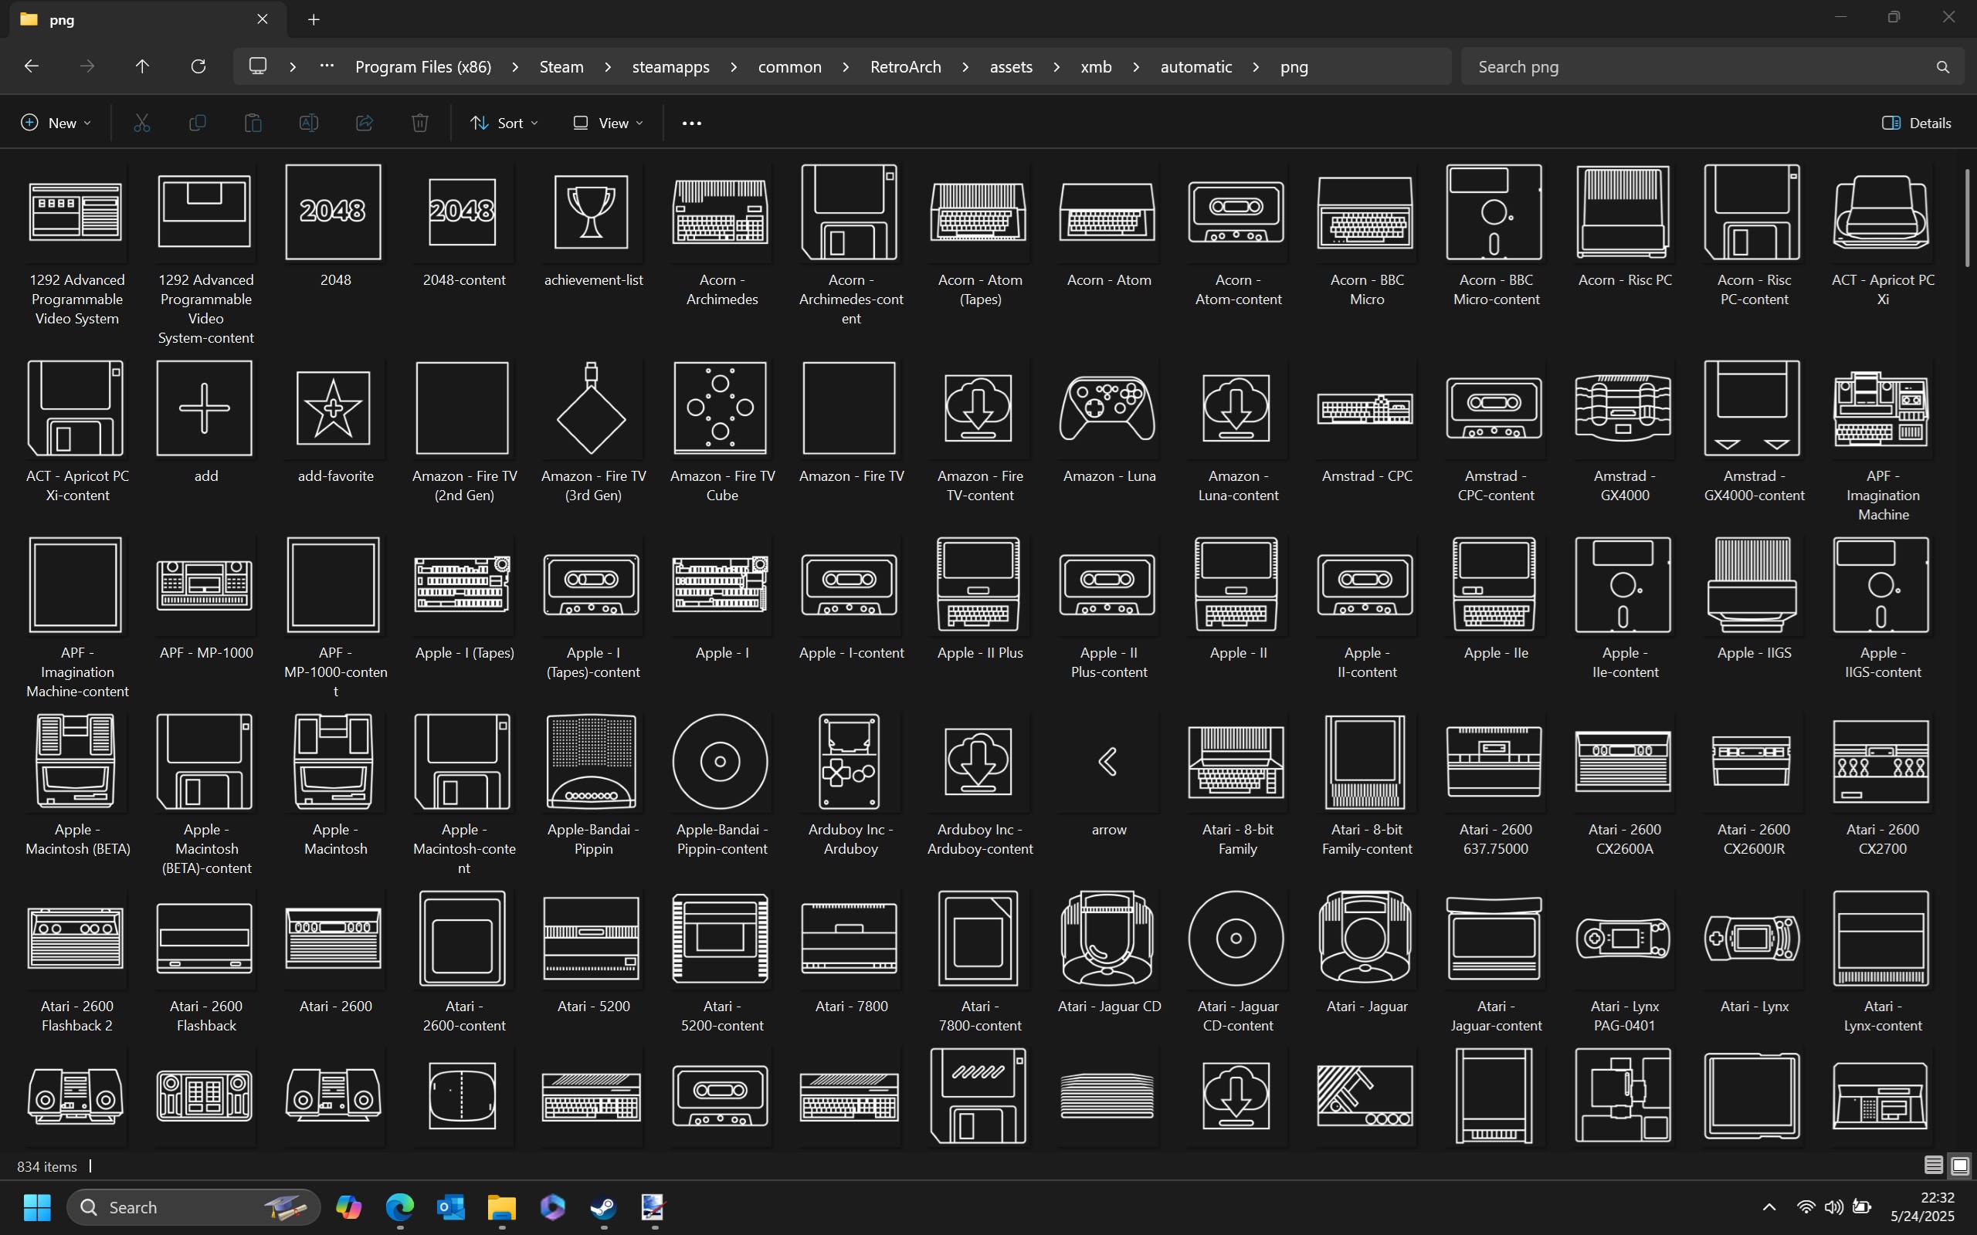Click the Cut scissors icon
Viewport: 1977px width, 1235px height.
(142, 123)
